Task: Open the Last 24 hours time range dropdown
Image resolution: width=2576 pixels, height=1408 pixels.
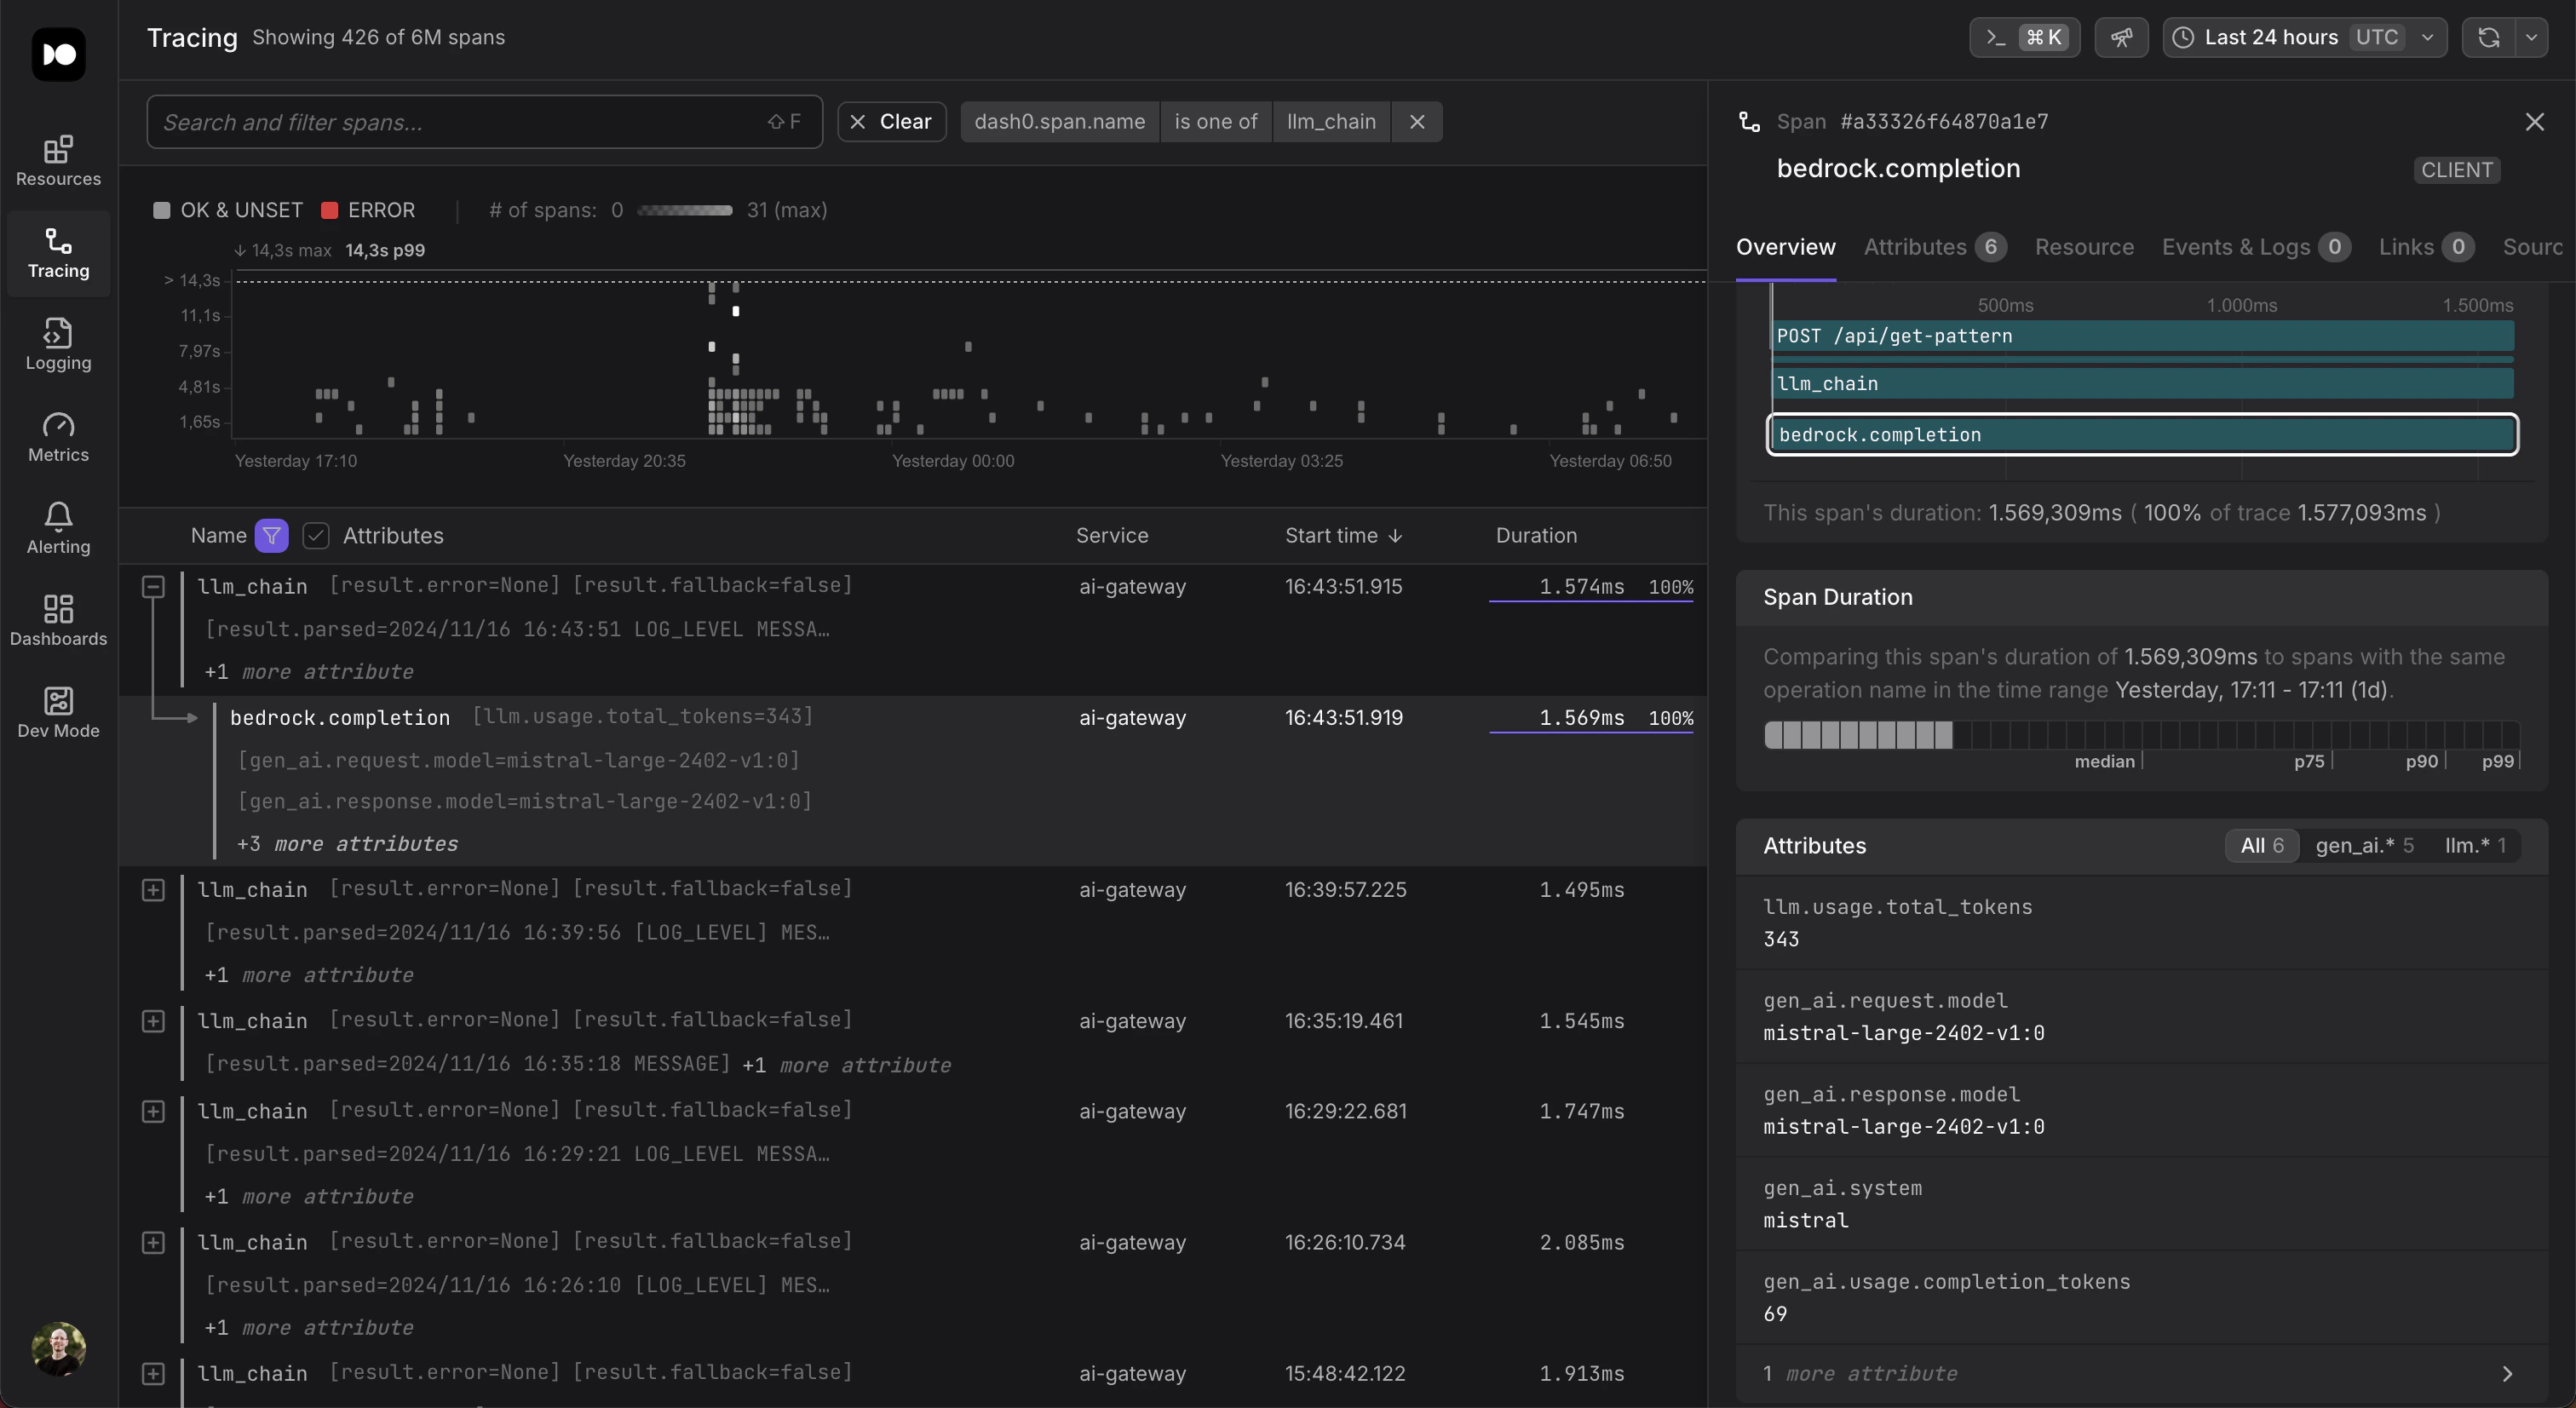Action: pos(2304,38)
